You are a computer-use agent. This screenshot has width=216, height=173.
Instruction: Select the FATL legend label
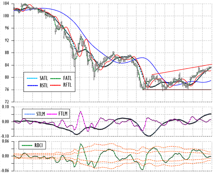pyautogui.click(x=67, y=78)
